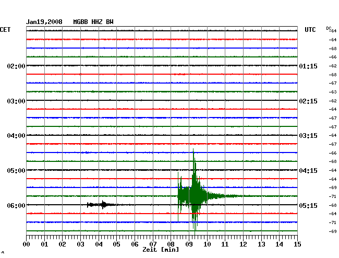This screenshot has height=258, width=339.
Task: Click the -63 DC offset value
Action: click(x=333, y=92)
